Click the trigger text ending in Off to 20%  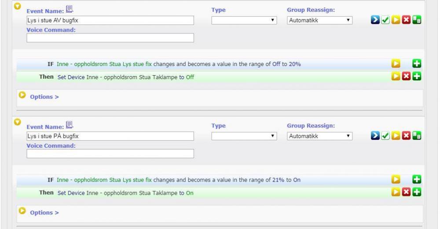(179, 65)
